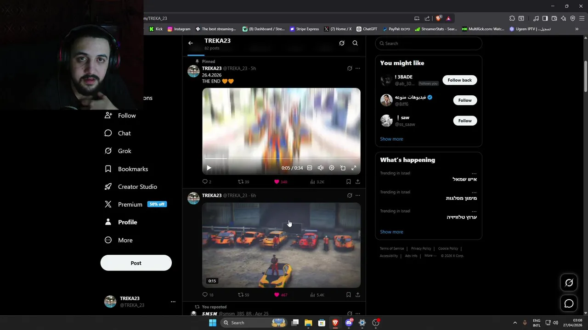Enable picture-in-picture on pinned video
The height and width of the screenshot is (330, 588).
(x=343, y=168)
